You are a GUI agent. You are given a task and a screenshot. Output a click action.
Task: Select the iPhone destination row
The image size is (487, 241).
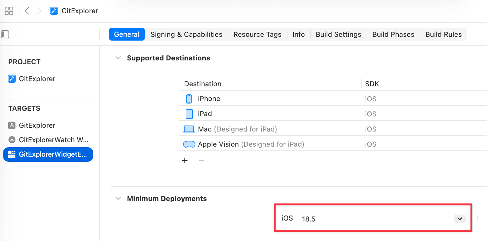(333, 99)
